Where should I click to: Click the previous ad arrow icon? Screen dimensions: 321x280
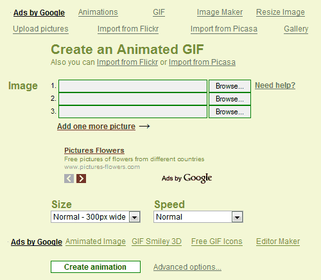click(69, 179)
